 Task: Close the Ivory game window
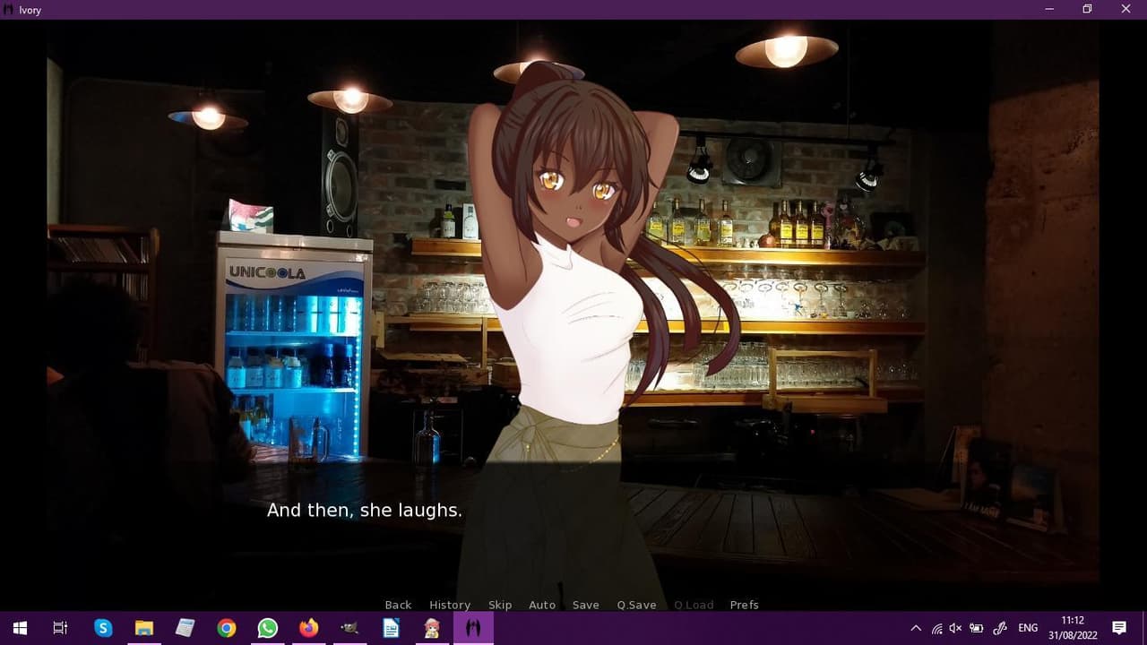pos(1126,9)
